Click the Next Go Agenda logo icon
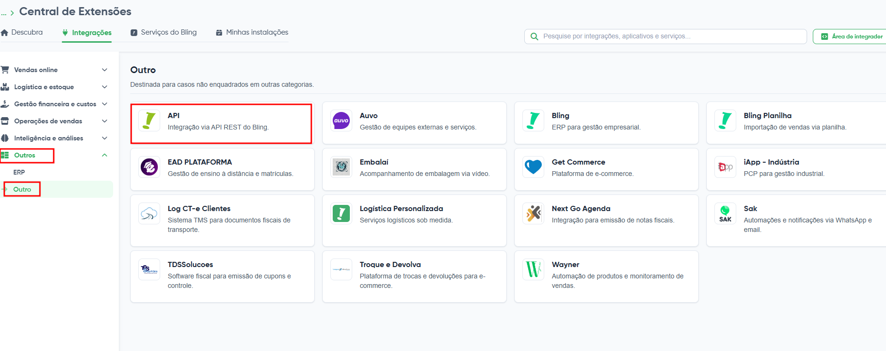Viewport: 886px width, 351px height. [x=533, y=213]
